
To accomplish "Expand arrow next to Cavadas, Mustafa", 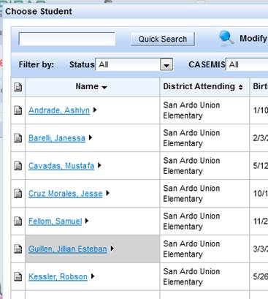I will click(x=99, y=165).
